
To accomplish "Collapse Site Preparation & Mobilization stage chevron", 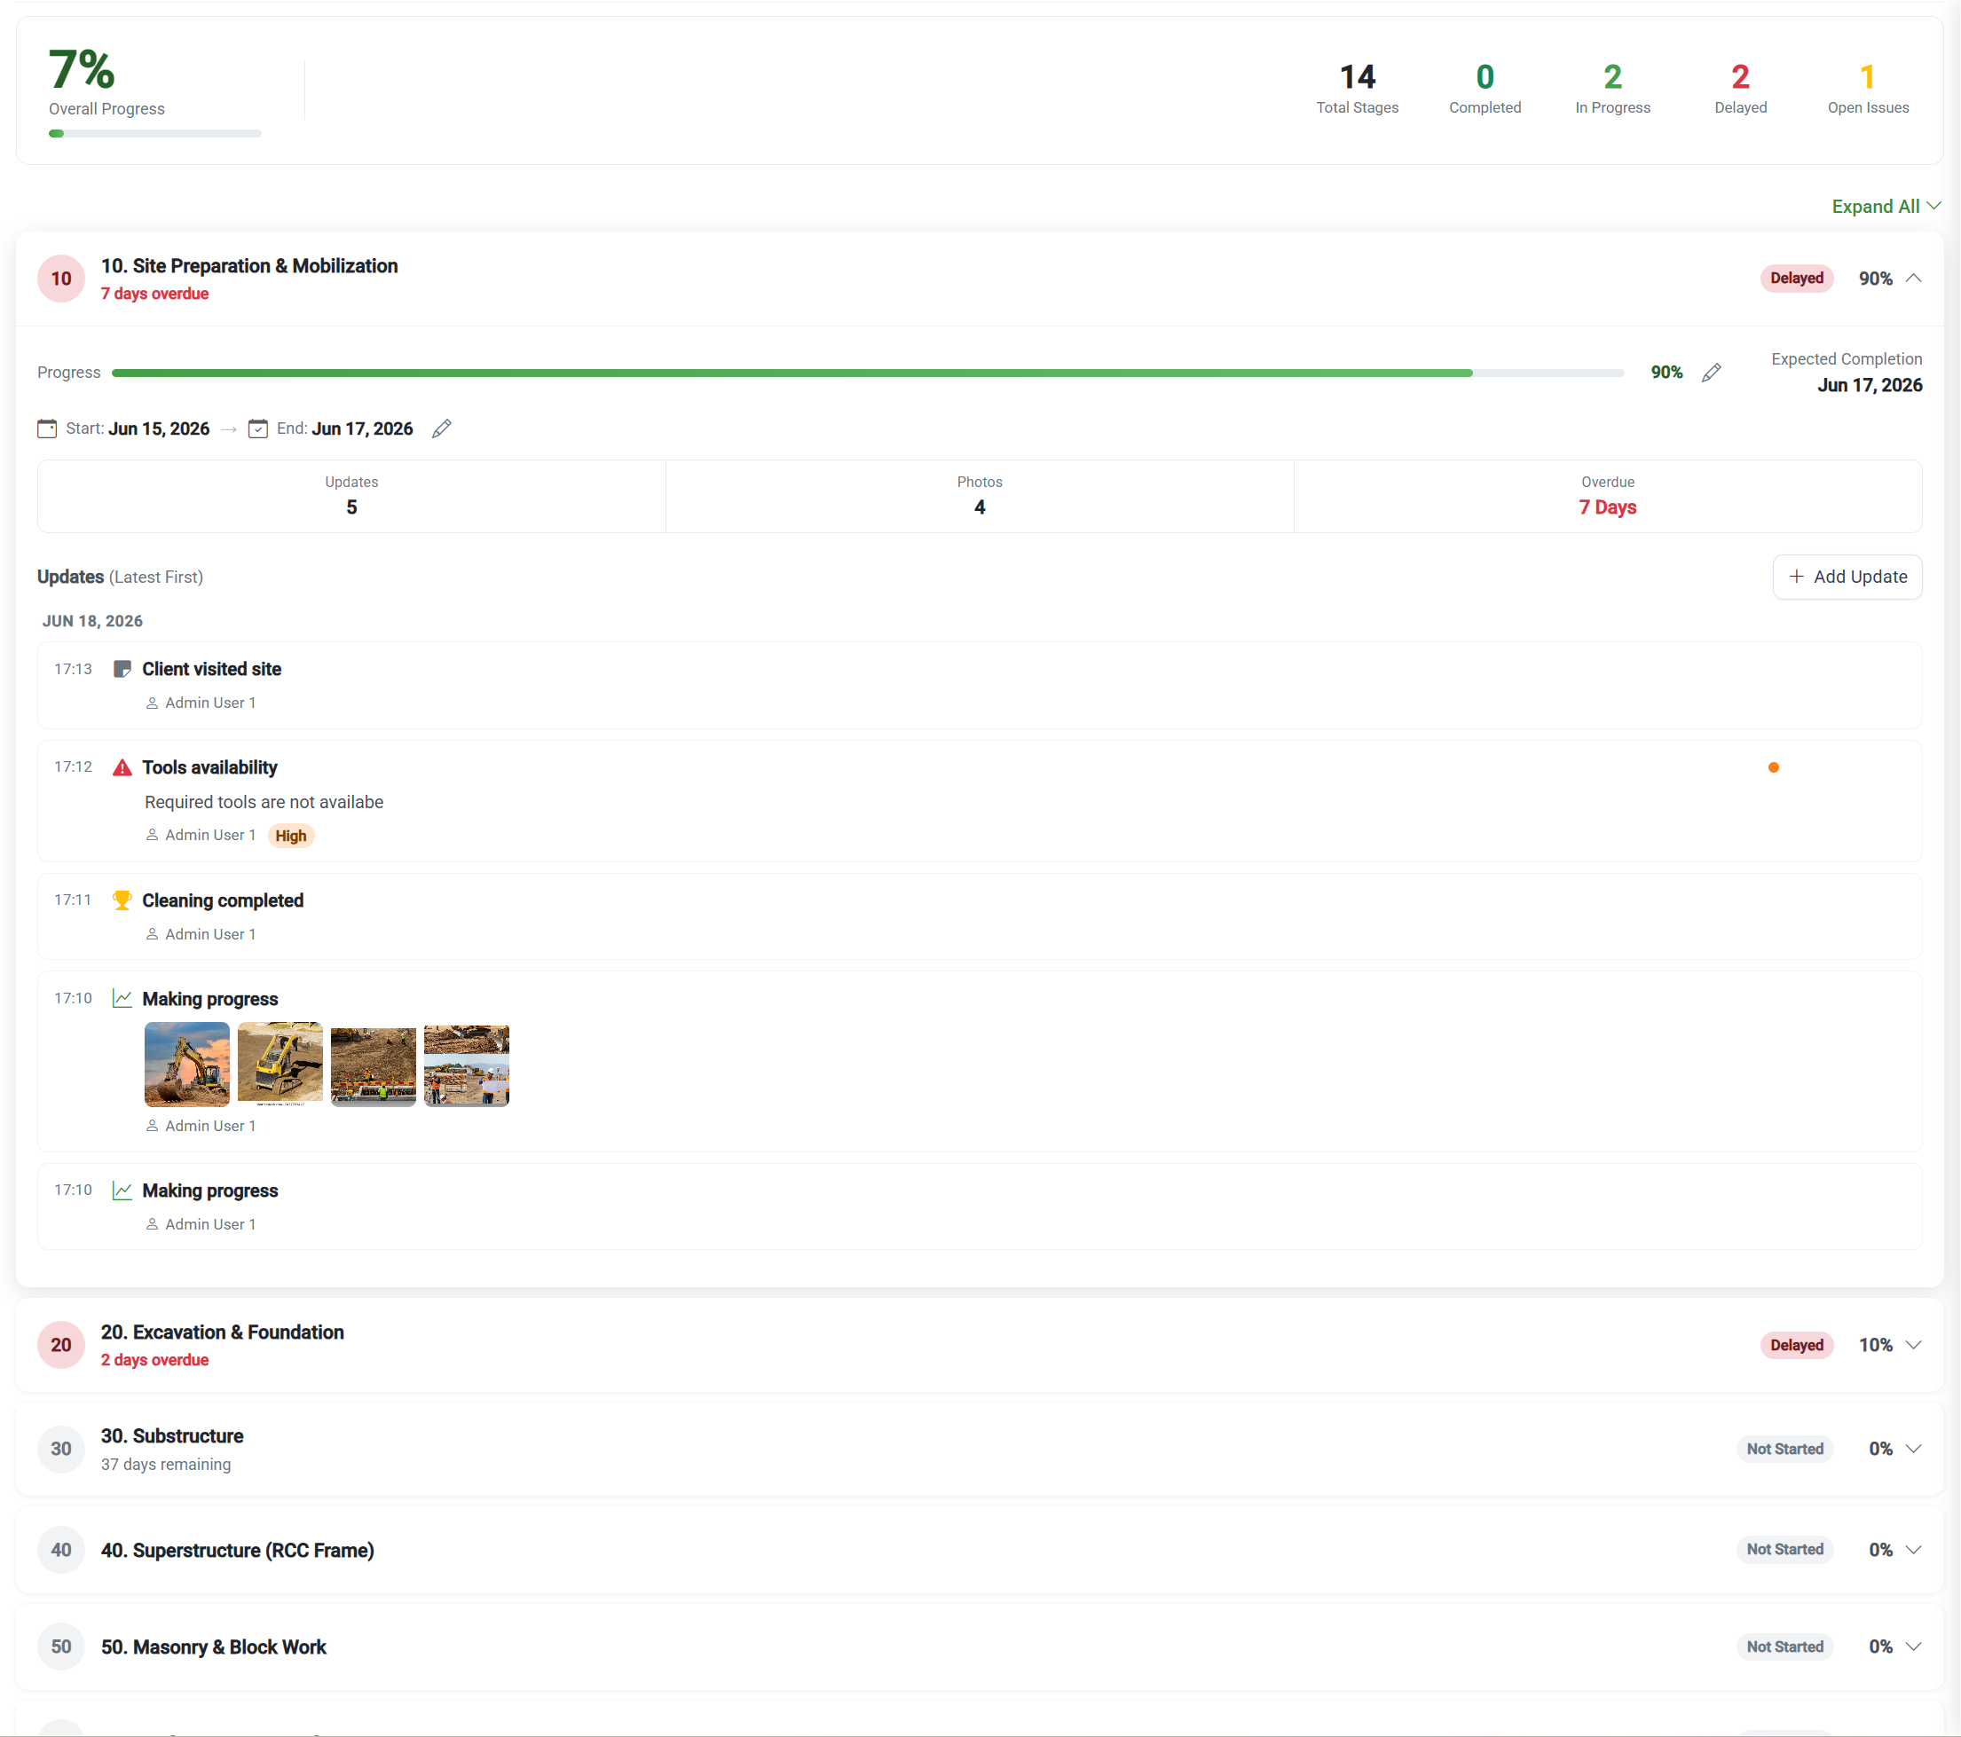I will (x=1913, y=279).
